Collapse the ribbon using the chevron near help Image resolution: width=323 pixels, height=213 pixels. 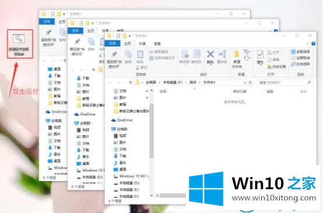pyautogui.click(x=307, y=44)
